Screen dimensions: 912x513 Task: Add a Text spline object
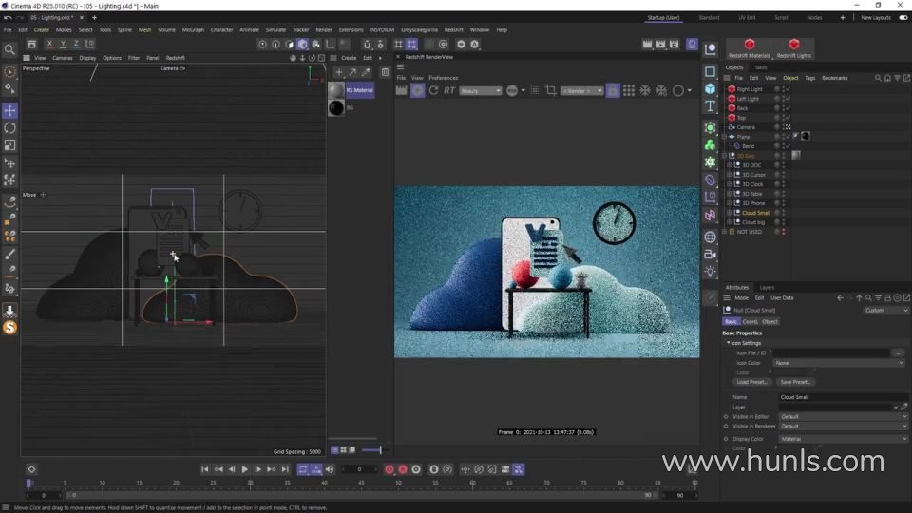point(711,106)
